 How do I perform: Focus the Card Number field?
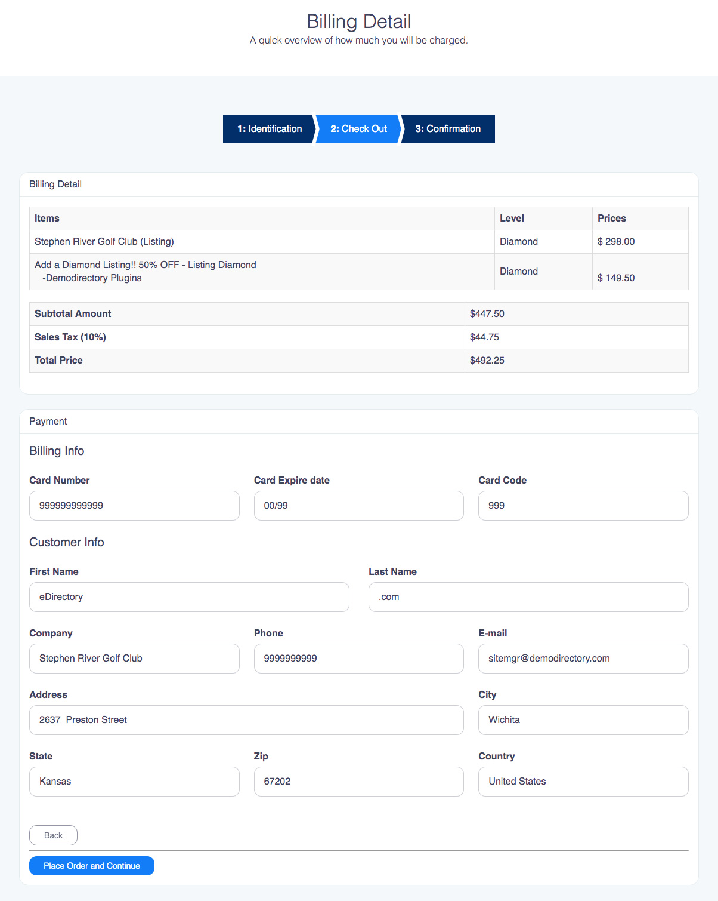tap(134, 506)
